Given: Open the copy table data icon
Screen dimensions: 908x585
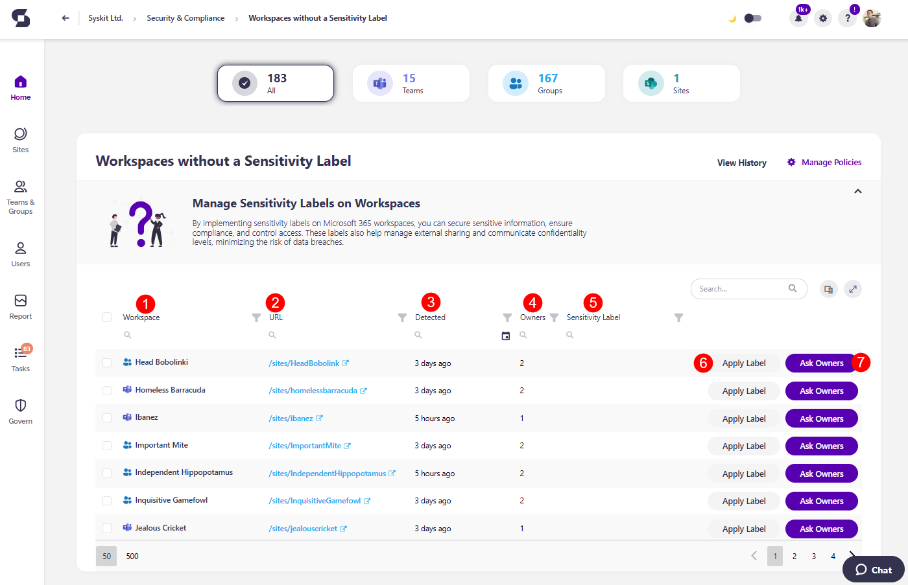Looking at the screenshot, I should point(828,289).
